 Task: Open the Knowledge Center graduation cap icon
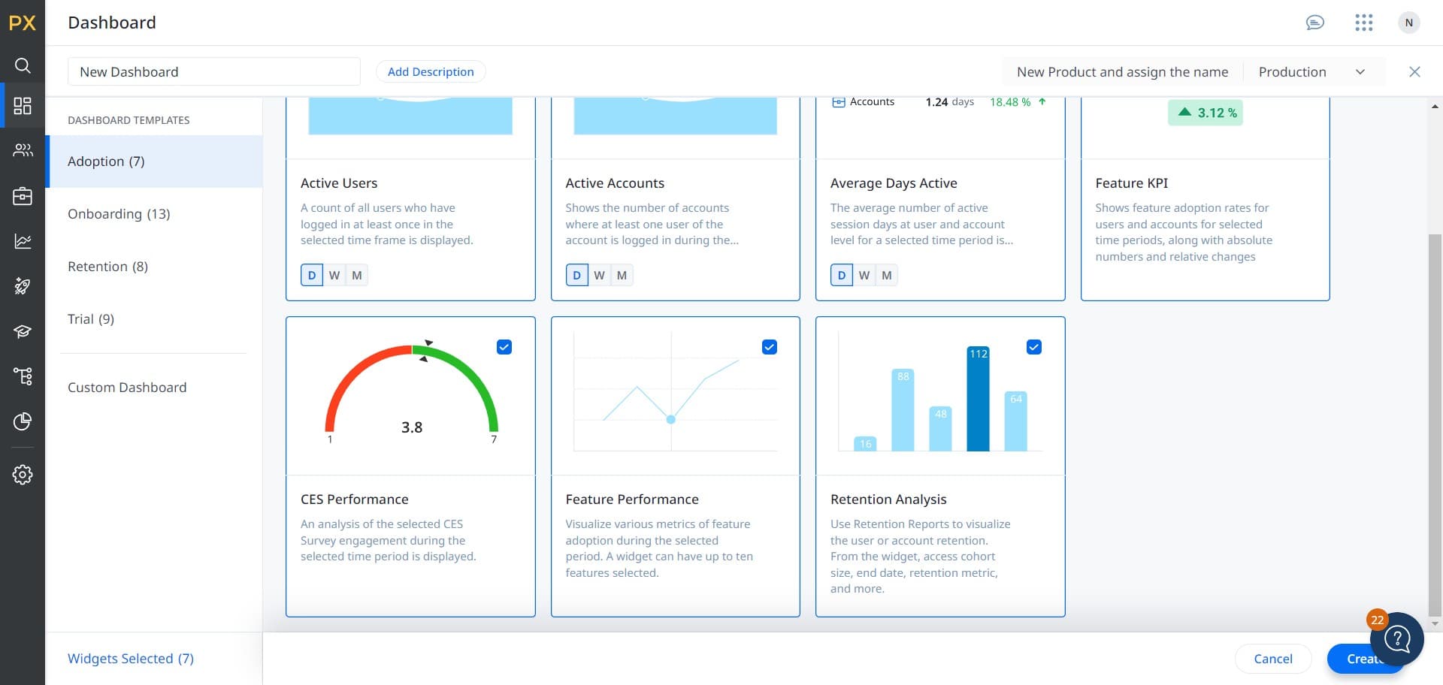23,331
